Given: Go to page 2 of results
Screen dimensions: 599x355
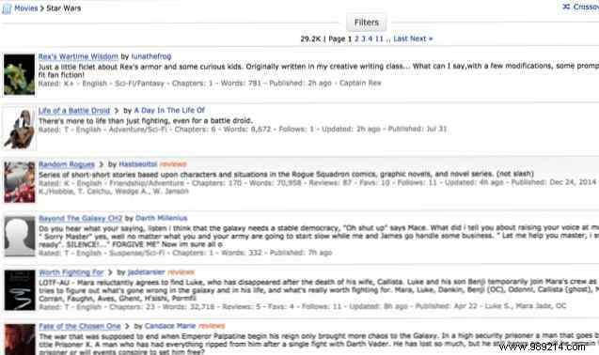Looking at the screenshot, I should pos(356,39).
